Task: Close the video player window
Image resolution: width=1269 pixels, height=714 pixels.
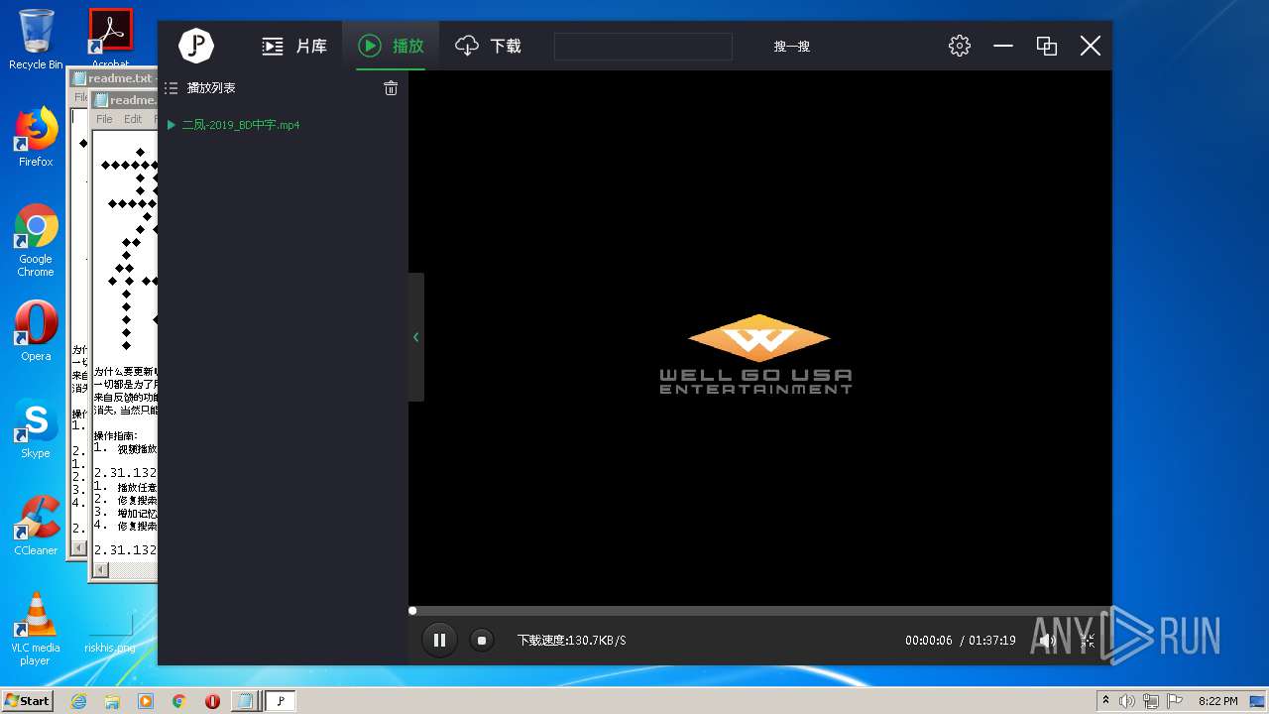Action: click(1090, 46)
